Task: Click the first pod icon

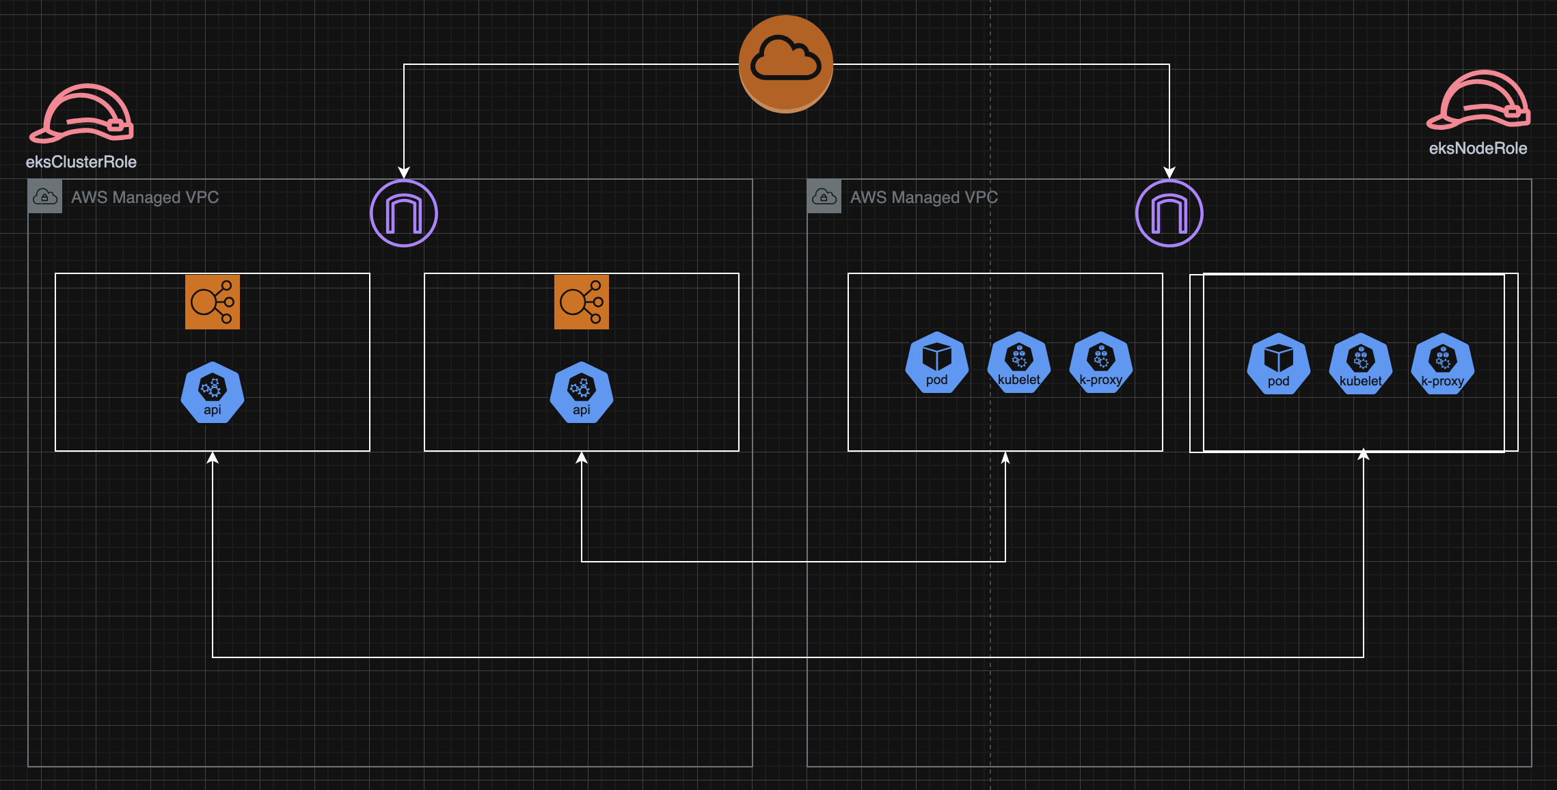Action: tap(936, 362)
